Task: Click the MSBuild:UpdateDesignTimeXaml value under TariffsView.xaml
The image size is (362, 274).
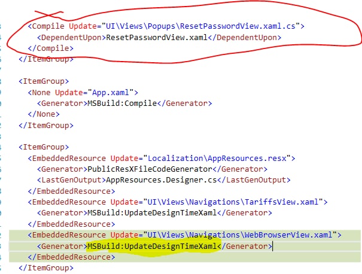Action: coord(152,212)
